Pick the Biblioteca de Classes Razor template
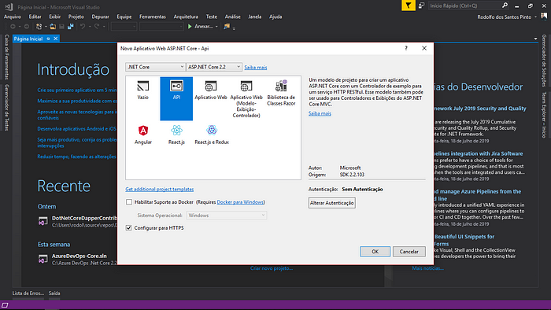Viewport: 551px width, 310px height. (281, 93)
